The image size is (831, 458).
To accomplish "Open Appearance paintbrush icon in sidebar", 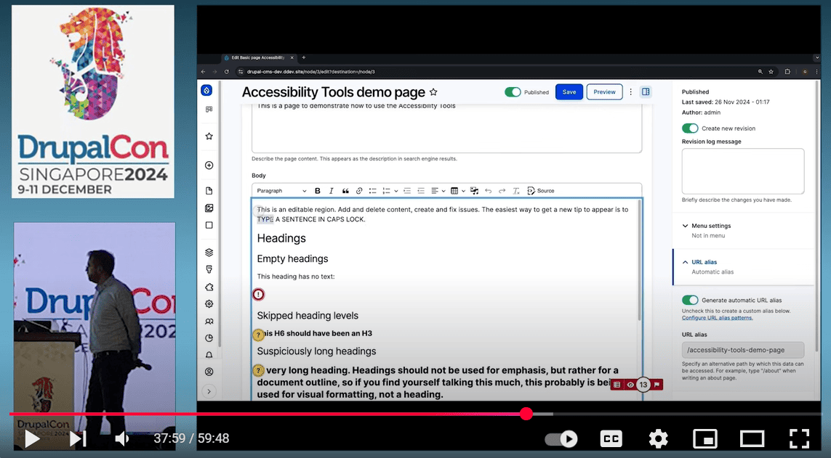I will point(209,269).
